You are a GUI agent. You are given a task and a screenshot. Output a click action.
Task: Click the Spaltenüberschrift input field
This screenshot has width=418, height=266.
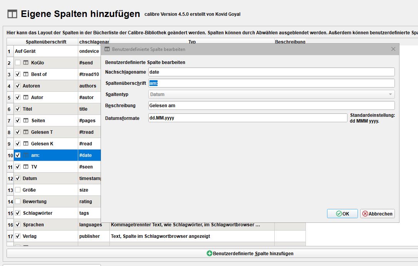click(x=271, y=83)
